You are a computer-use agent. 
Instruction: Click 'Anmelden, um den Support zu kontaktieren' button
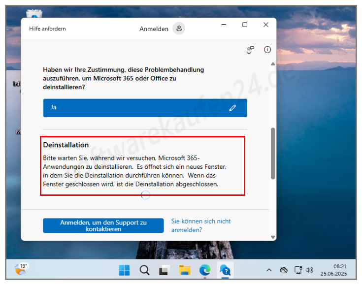coord(103,226)
